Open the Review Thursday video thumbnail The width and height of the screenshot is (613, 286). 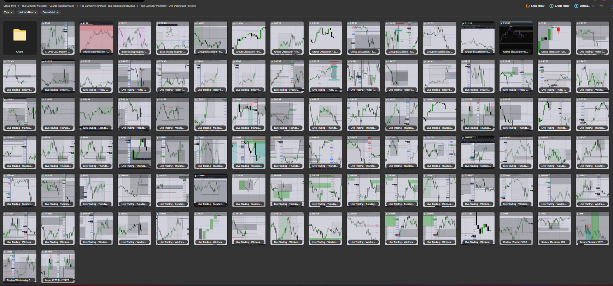click(x=554, y=228)
